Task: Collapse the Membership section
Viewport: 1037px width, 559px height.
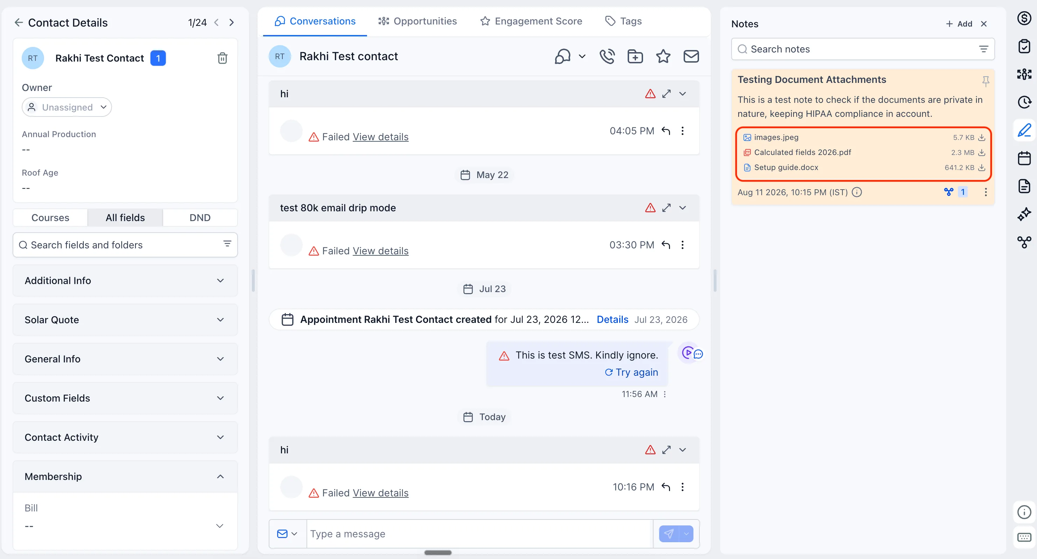Action: tap(125, 476)
